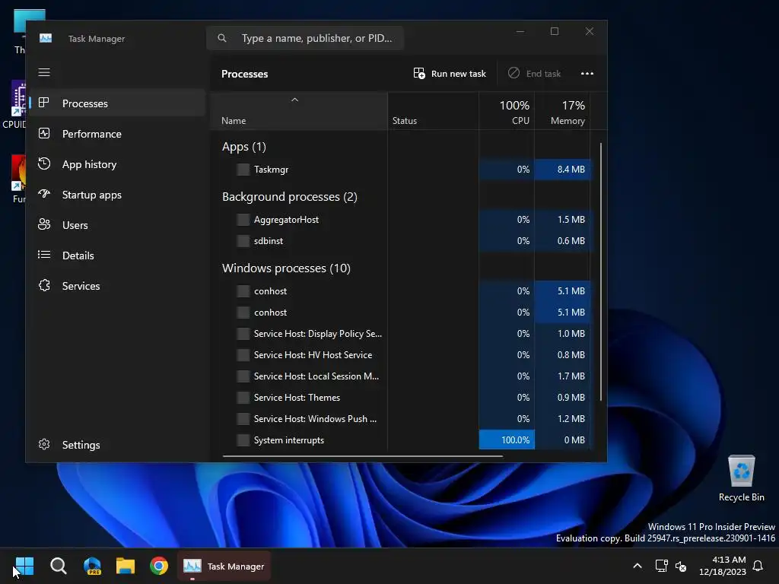Click the Task Manager taskbar button
Screen dimensions: 779x584
[224, 566]
